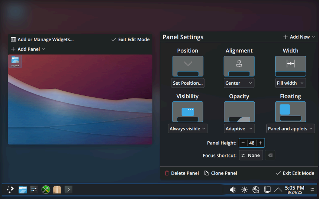Launch Dolphin file manager from the taskbar

[x=23, y=190]
